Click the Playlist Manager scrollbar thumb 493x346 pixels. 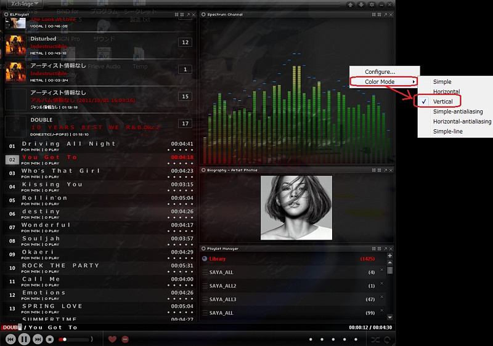click(x=390, y=270)
